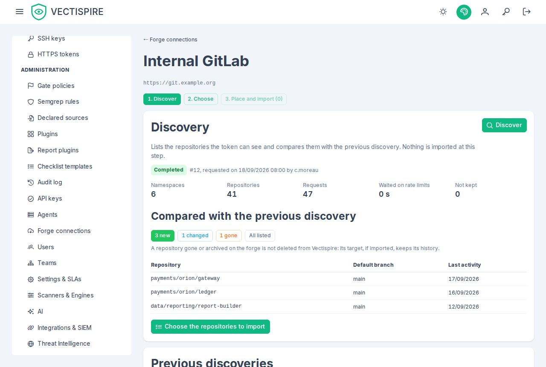Click the Semgrep rules shield icon
Viewport: 546px width, 367px height.
[x=31, y=102]
